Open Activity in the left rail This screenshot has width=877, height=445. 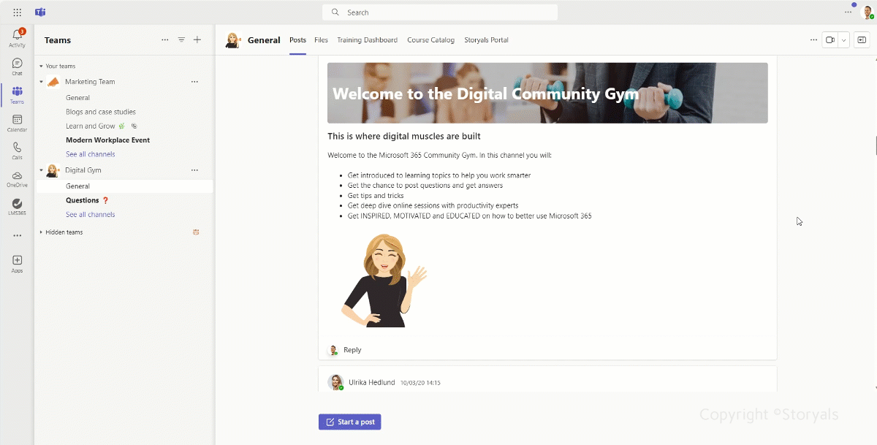click(x=17, y=39)
